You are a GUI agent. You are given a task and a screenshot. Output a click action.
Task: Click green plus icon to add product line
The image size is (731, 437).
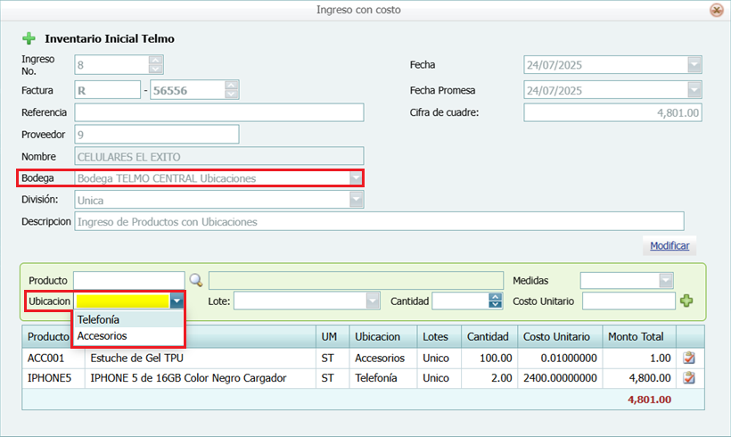coord(686,301)
